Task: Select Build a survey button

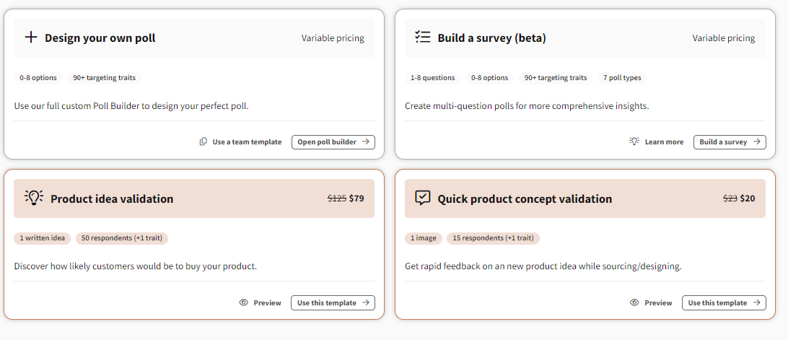Action: click(x=730, y=141)
